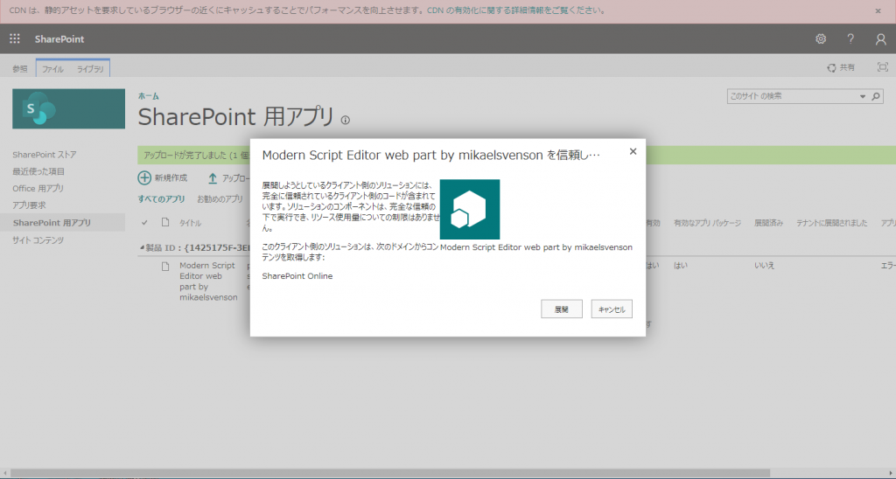
Task: Sort by 展開済み column header
Action: tap(768, 223)
